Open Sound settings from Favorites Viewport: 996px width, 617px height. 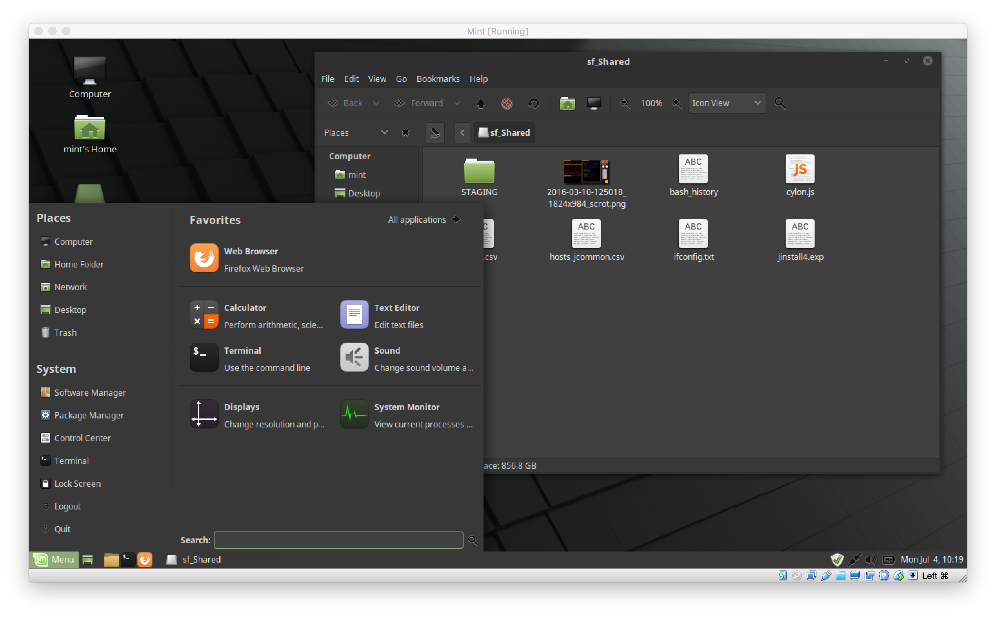[407, 358]
